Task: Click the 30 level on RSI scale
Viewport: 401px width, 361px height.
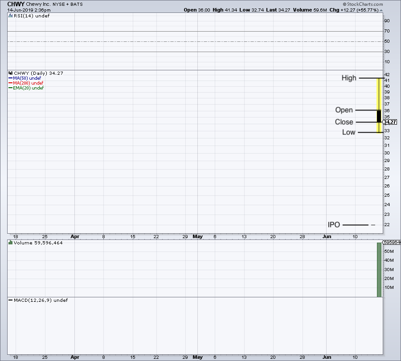Action: pos(387,52)
